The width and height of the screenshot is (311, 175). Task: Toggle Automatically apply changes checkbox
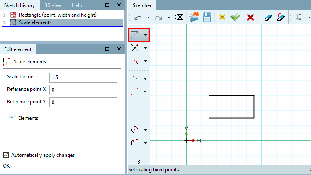point(6,155)
